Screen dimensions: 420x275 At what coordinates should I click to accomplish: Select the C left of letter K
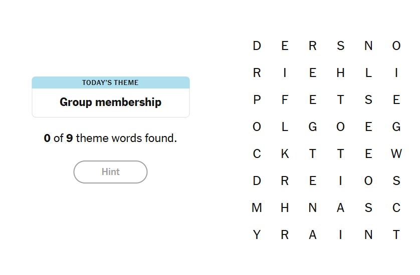click(x=257, y=154)
